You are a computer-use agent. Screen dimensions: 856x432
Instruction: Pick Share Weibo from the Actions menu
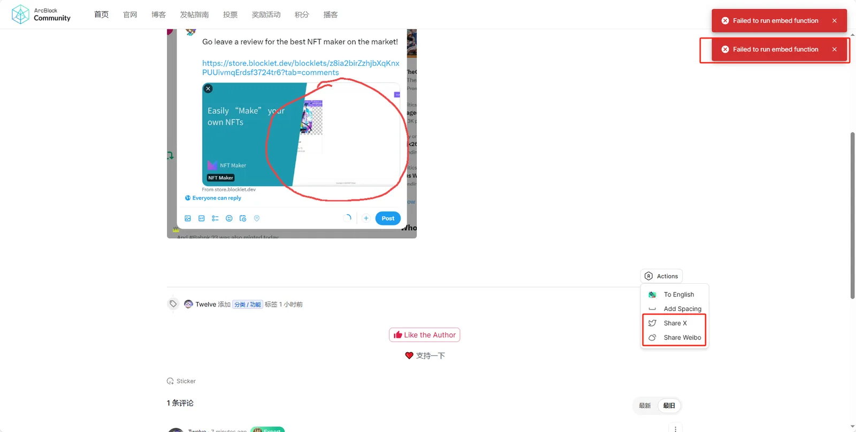pos(675,338)
